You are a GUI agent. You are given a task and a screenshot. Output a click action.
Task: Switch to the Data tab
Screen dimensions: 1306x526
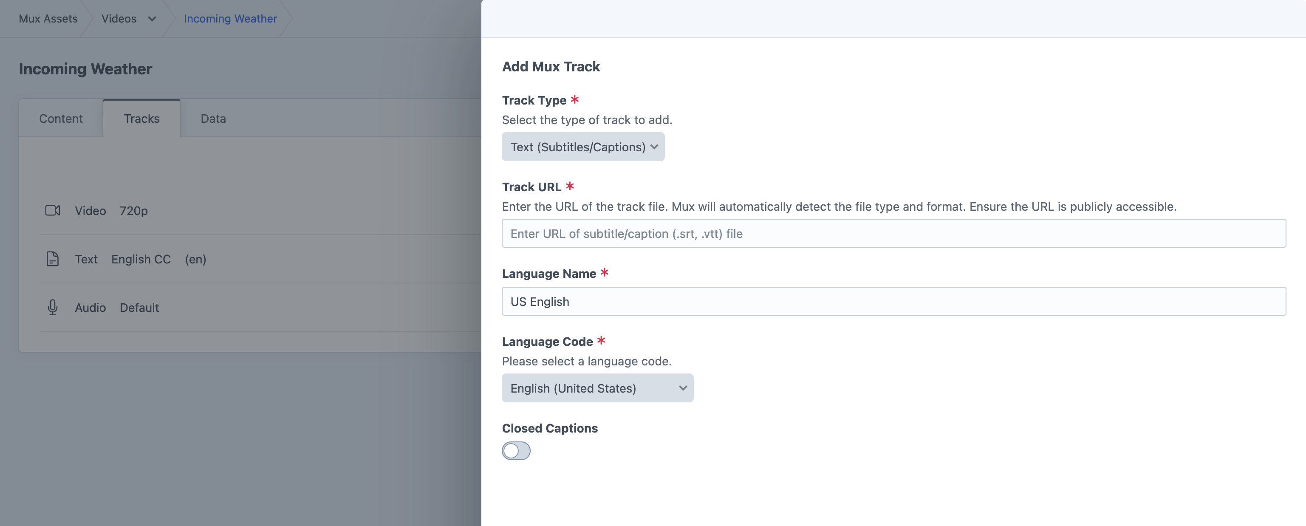click(213, 119)
